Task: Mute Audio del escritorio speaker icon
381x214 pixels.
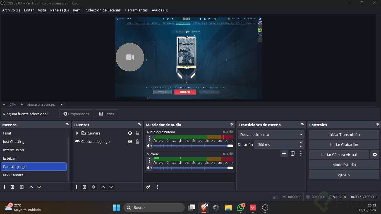Action: pos(149,146)
